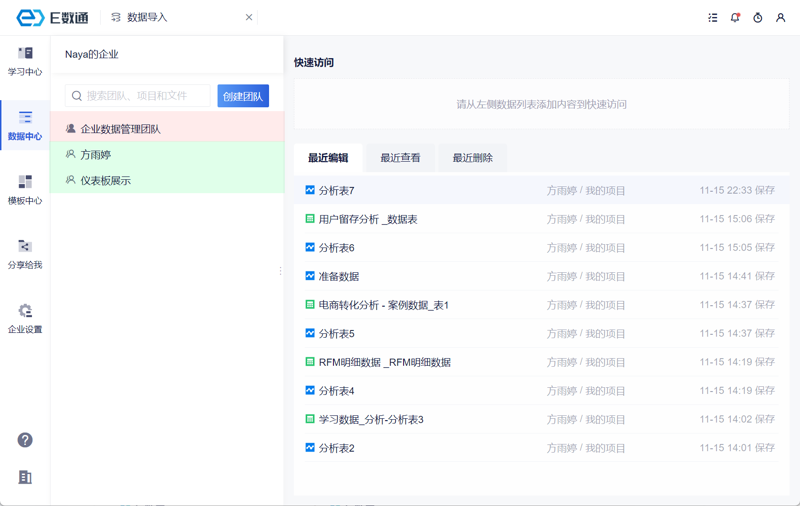Open 学习数据_分析-分析表3 file
The width and height of the screenshot is (800, 506).
[371, 420]
